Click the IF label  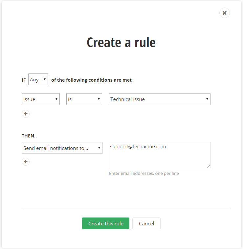click(24, 80)
